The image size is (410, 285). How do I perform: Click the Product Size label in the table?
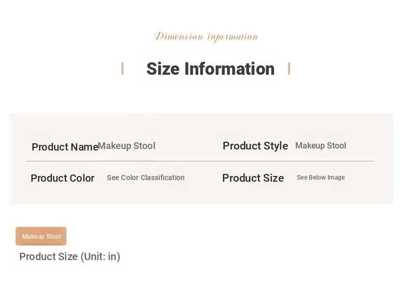coord(253,178)
